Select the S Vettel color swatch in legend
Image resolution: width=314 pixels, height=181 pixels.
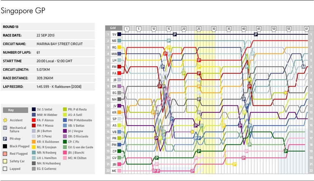pos(34,109)
